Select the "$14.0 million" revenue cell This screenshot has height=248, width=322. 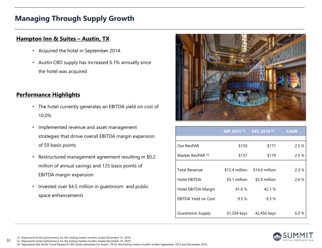click(x=265, y=170)
